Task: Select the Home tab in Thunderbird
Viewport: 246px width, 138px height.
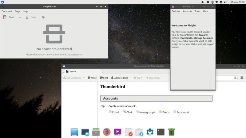Action: point(82,71)
